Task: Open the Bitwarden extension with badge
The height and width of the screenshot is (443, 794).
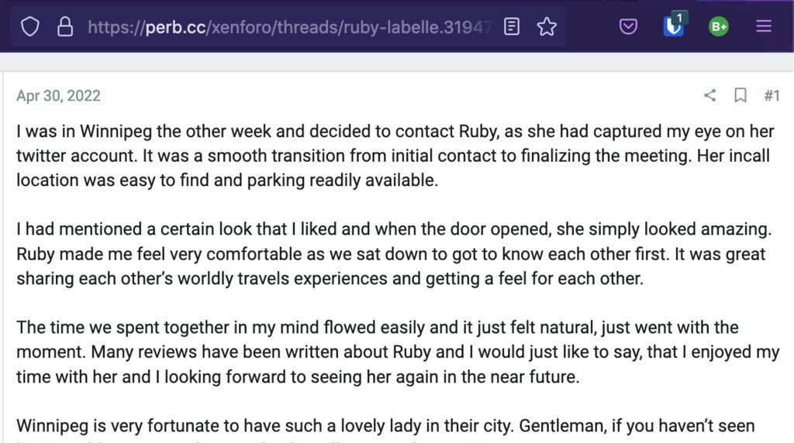Action: pyautogui.click(x=674, y=26)
